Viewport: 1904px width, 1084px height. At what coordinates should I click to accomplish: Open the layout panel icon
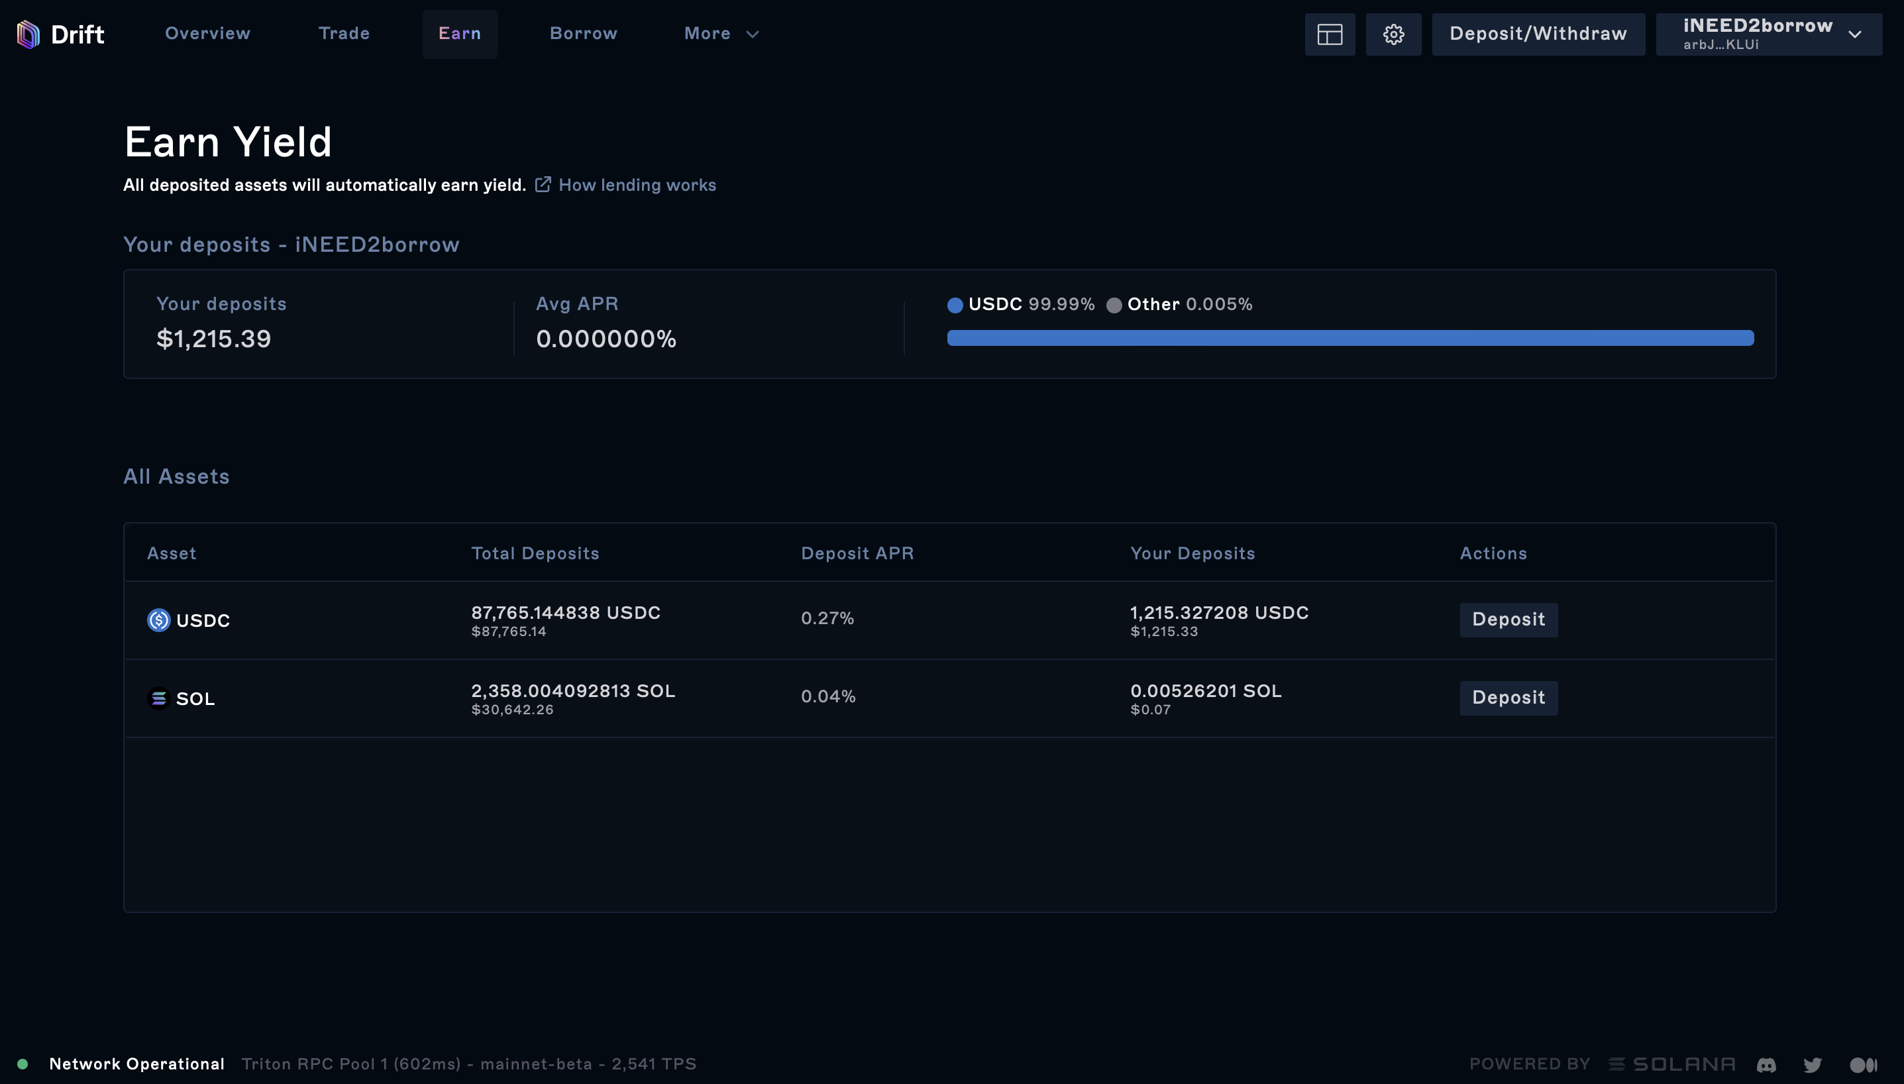coord(1330,34)
